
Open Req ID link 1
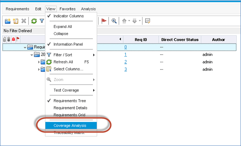(x=126, y=55)
